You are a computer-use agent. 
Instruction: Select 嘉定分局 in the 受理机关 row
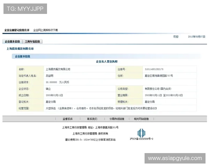tap(150, 102)
